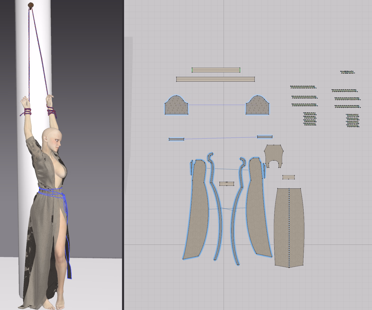Select the sewing line connecting the two sleeves
Screen dimensions: 372x310
pos(217,105)
